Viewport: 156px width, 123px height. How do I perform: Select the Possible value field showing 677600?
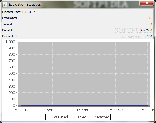tap(87, 30)
